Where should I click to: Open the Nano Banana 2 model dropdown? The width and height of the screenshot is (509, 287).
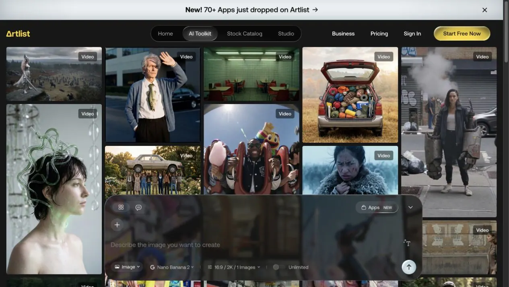(x=172, y=267)
